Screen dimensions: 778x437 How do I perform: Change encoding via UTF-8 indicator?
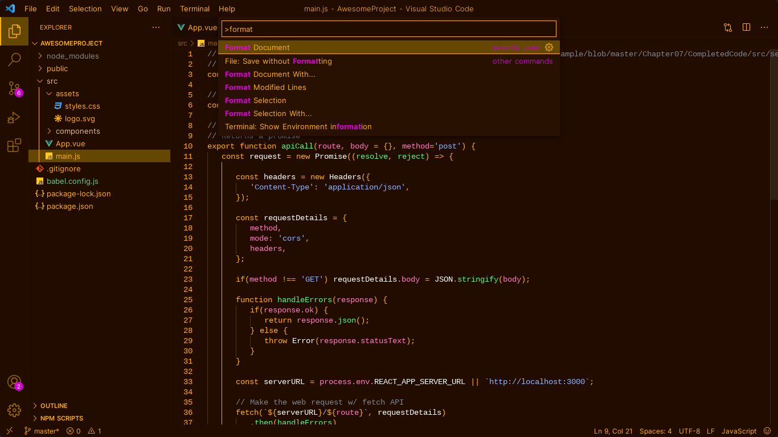(x=689, y=431)
